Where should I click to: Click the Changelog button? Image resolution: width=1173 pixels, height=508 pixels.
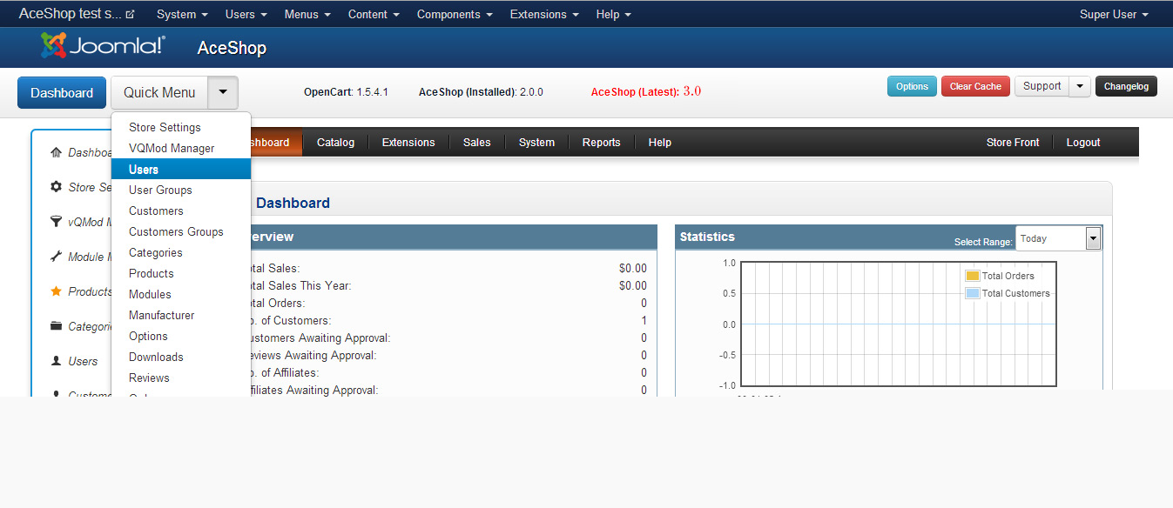click(x=1126, y=86)
